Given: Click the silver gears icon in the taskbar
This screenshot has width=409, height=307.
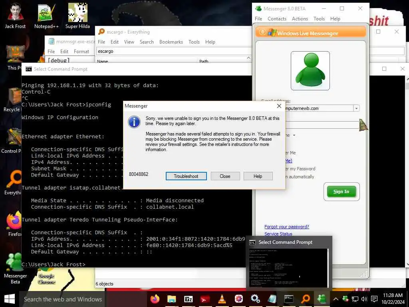Looking at the screenshot, I should point(255,299).
